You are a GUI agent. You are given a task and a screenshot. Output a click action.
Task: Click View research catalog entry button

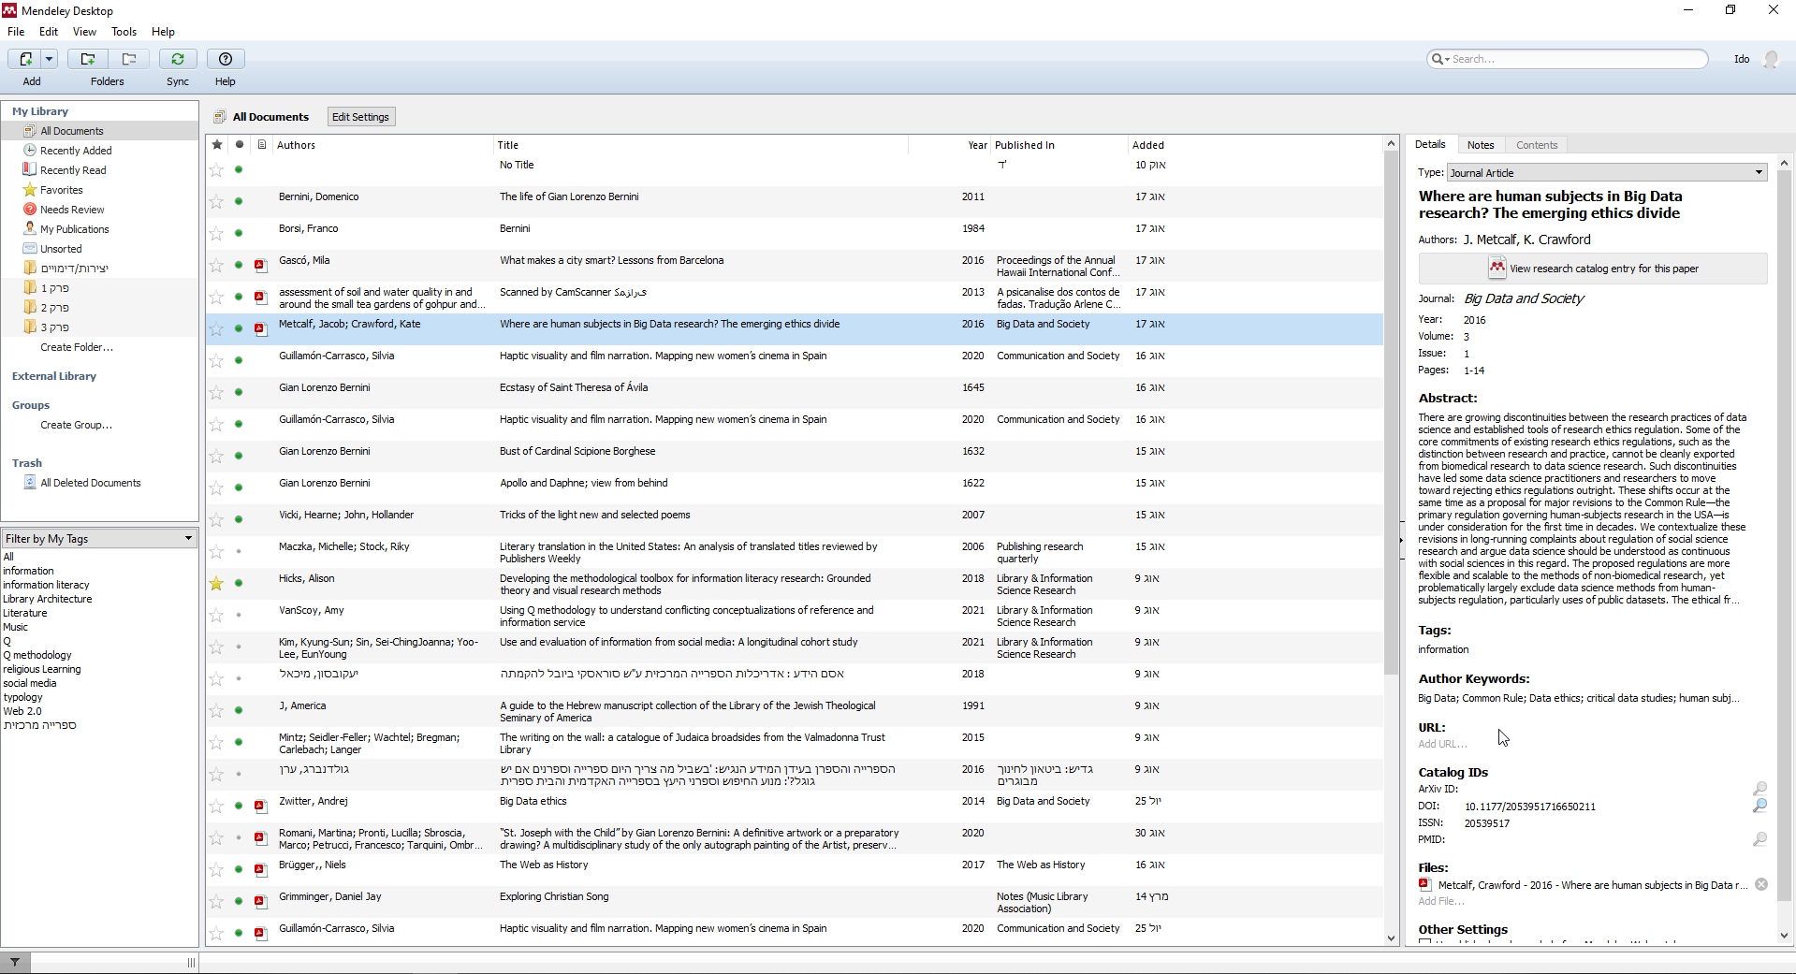(1593, 269)
